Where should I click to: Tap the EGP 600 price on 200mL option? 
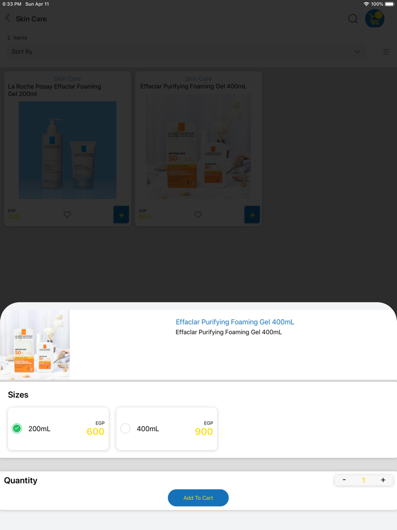click(96, 428)
